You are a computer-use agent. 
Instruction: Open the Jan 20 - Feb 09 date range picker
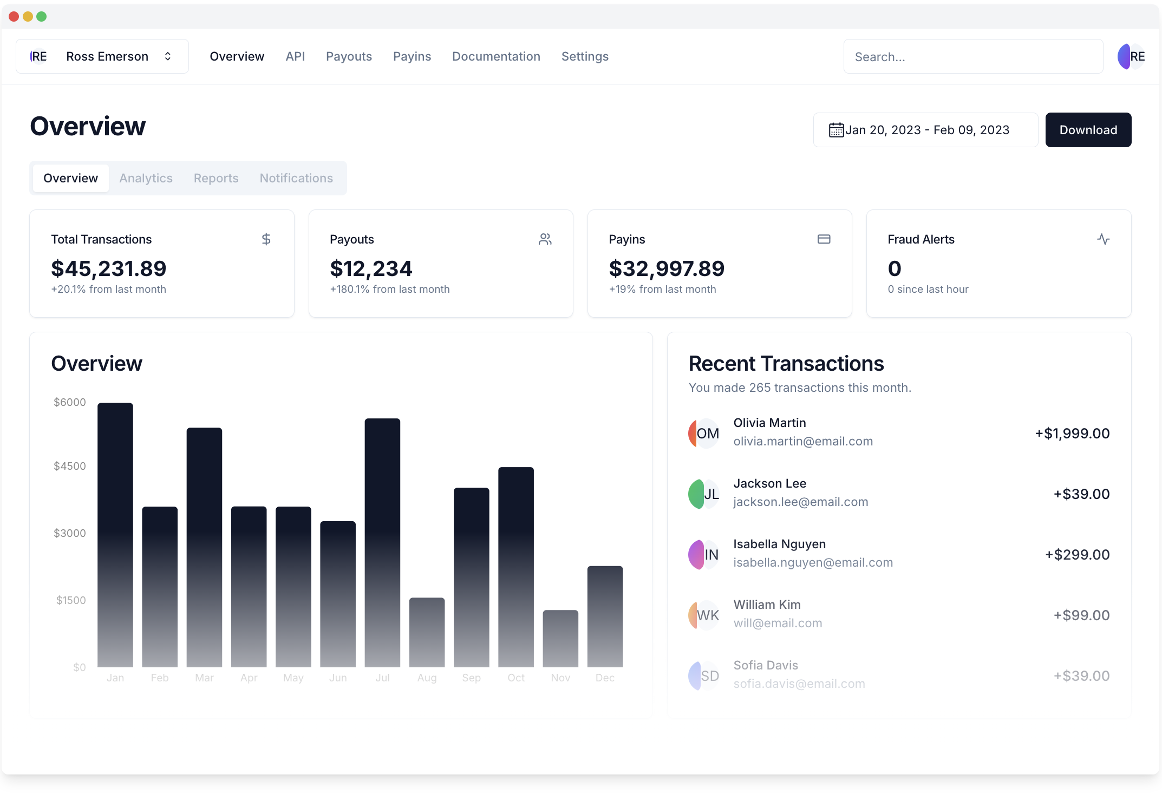pyautogui.click(x=926, y=129)
